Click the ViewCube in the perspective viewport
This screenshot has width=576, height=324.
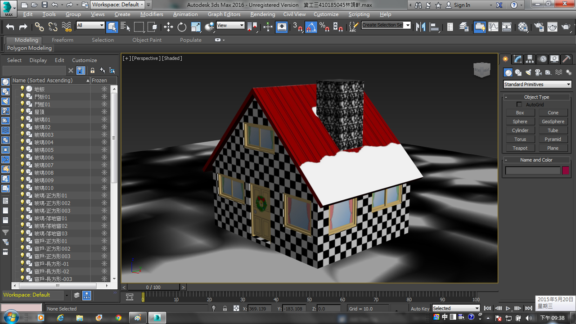[x=481, y=70]
